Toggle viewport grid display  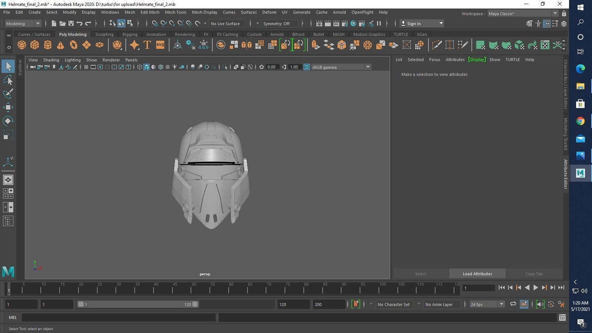(x=86, y=67)
